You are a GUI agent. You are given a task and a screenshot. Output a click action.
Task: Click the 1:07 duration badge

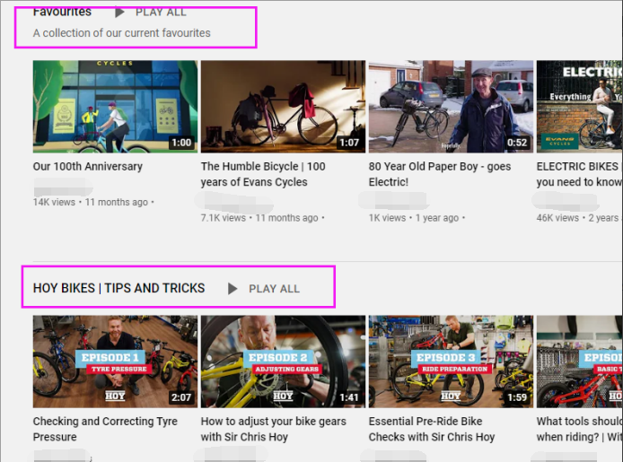pyautogui.click(x=349, y=143)
